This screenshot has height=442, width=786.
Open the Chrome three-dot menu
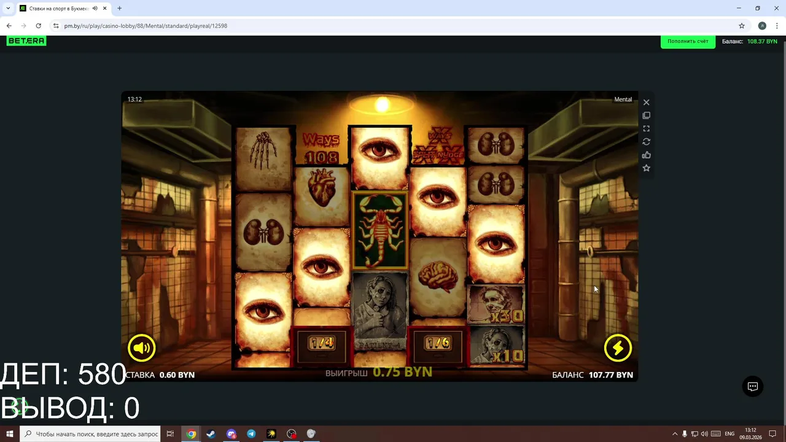tap(777, 26)
